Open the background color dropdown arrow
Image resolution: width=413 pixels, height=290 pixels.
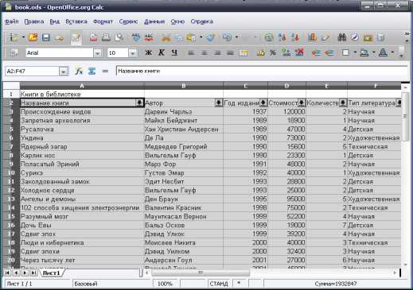[374, 52]
